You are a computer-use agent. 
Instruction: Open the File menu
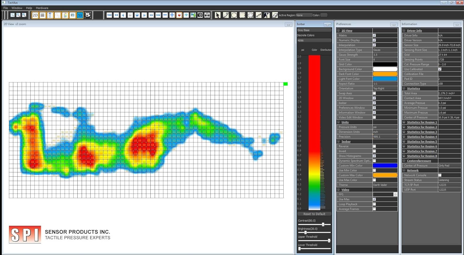coord(6,8)
